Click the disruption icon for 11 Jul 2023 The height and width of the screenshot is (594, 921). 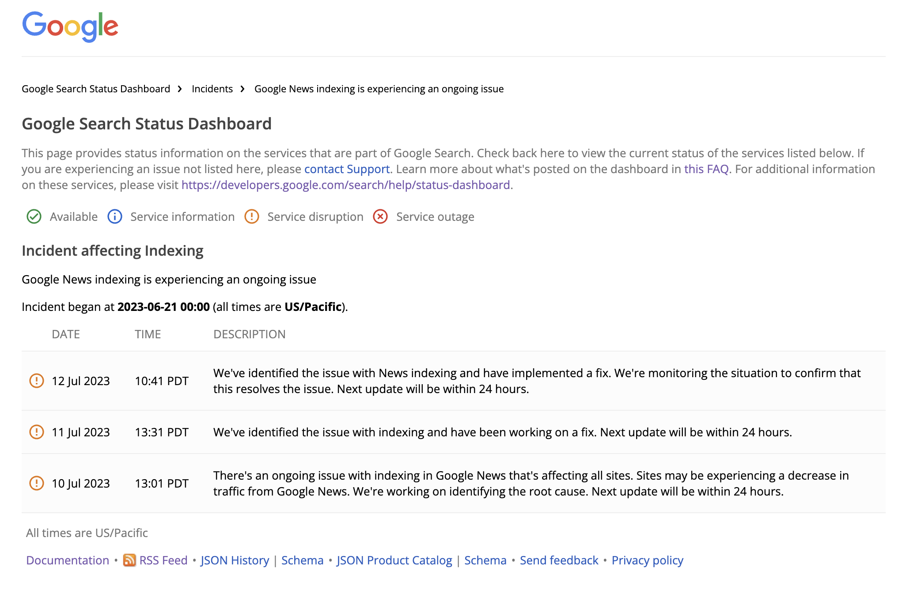tap(37, 432)
